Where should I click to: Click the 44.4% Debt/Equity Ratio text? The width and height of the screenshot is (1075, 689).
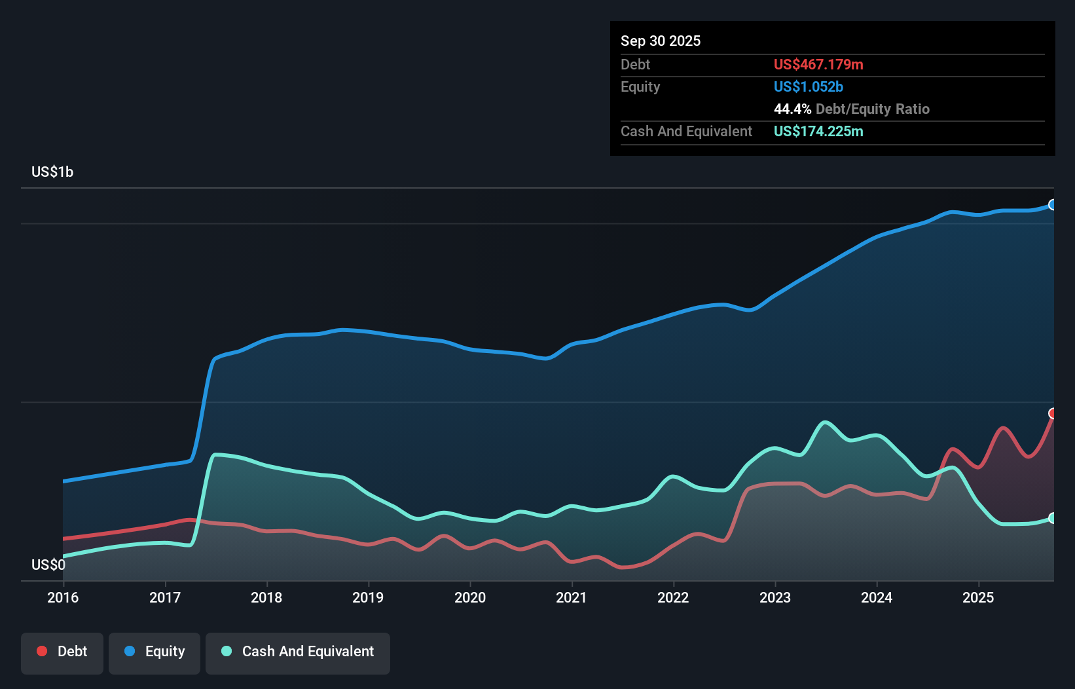852,109
